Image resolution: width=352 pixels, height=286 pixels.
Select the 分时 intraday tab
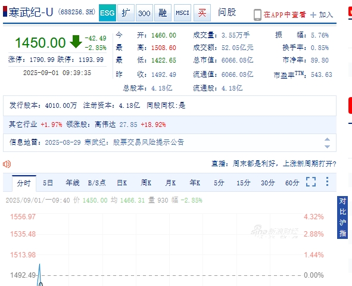click(x=24, y=183)
